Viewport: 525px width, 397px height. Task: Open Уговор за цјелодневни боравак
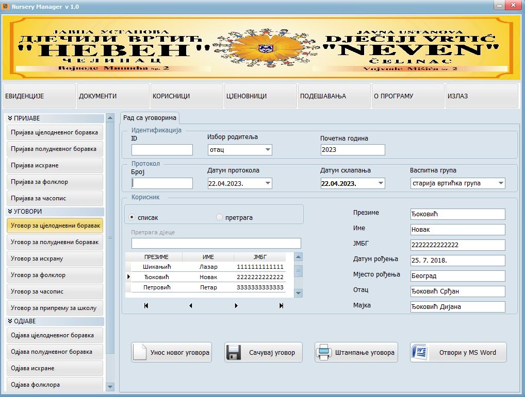click(55, 225)
